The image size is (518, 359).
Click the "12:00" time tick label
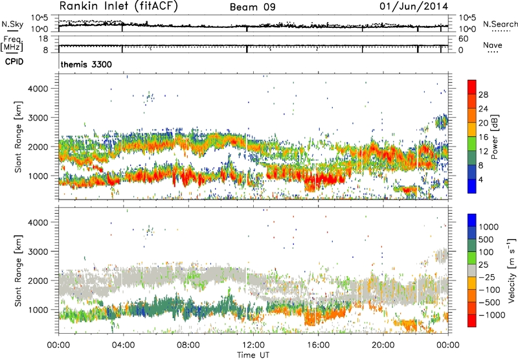coord(253,345)
